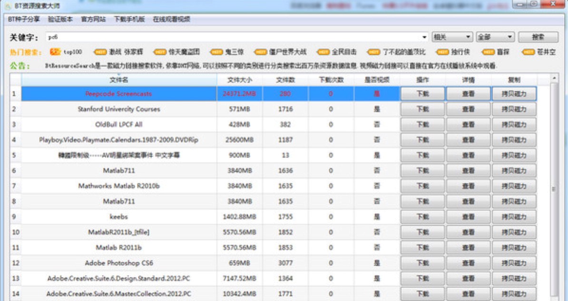Screen dimensions: 568x301
Task: Open the keyword history dropdown arrow
Action: point(425,37)
